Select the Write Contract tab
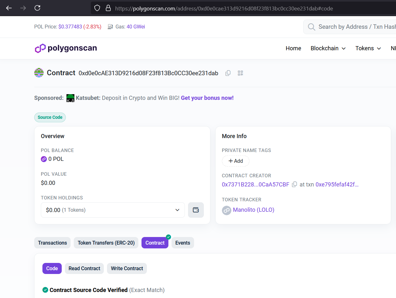The height and width of the screenshot is (298, 396). [127, 268]
